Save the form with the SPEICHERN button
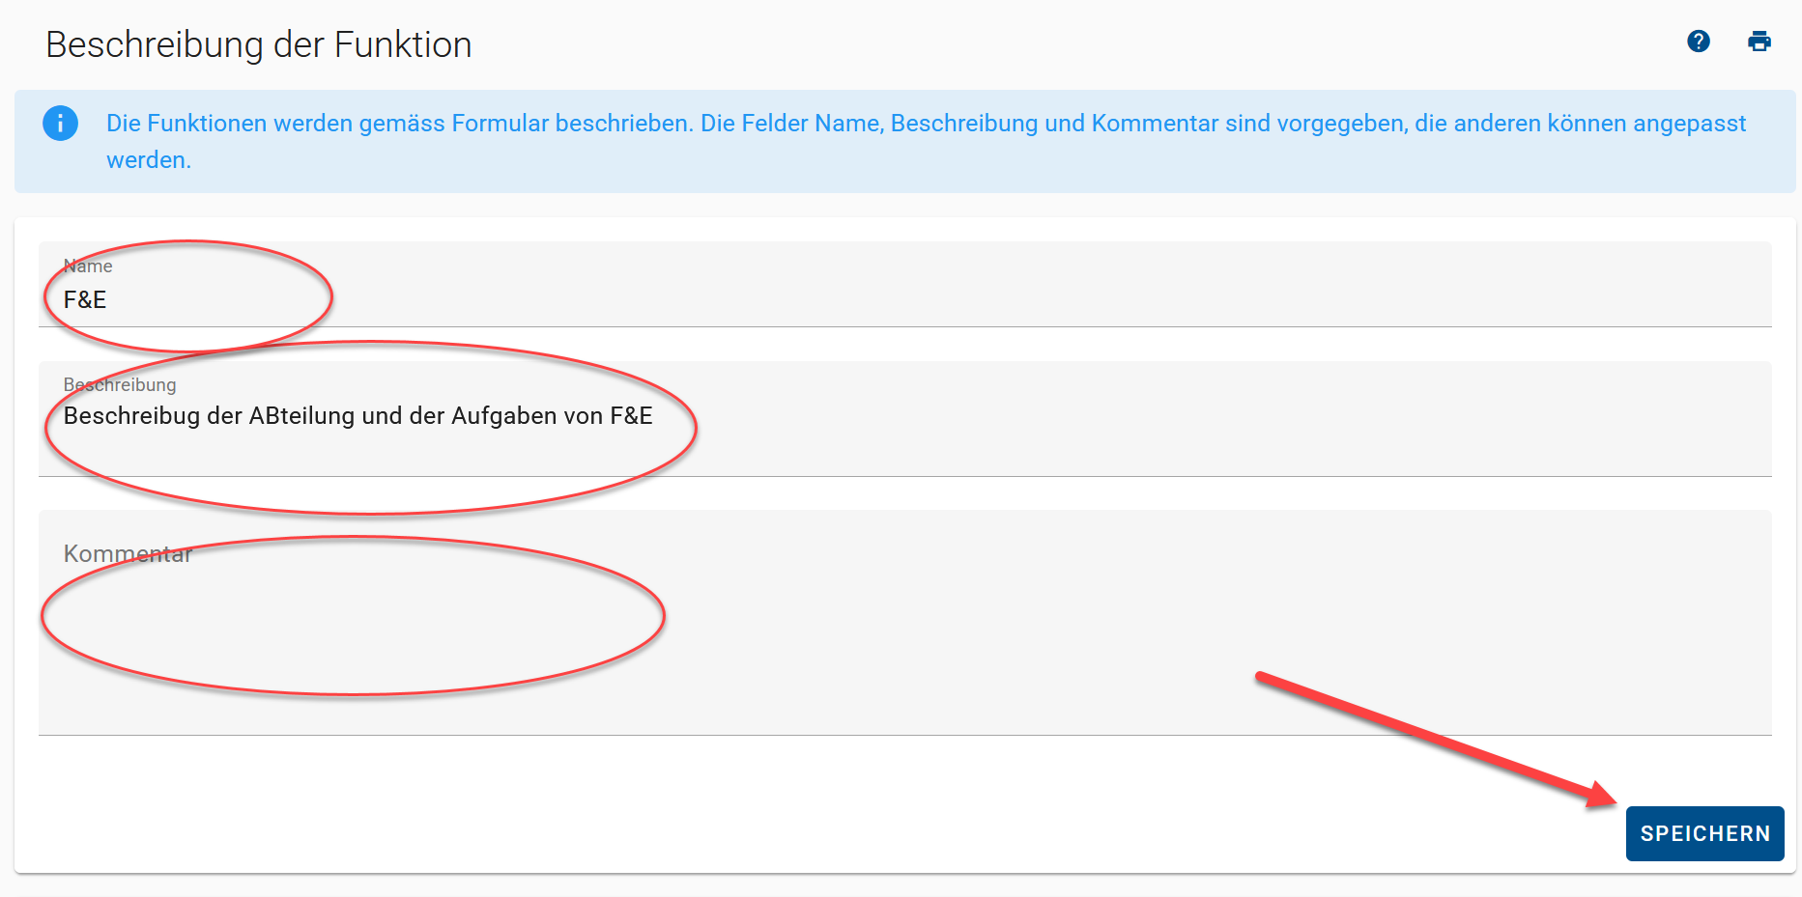 point(1704,833)
